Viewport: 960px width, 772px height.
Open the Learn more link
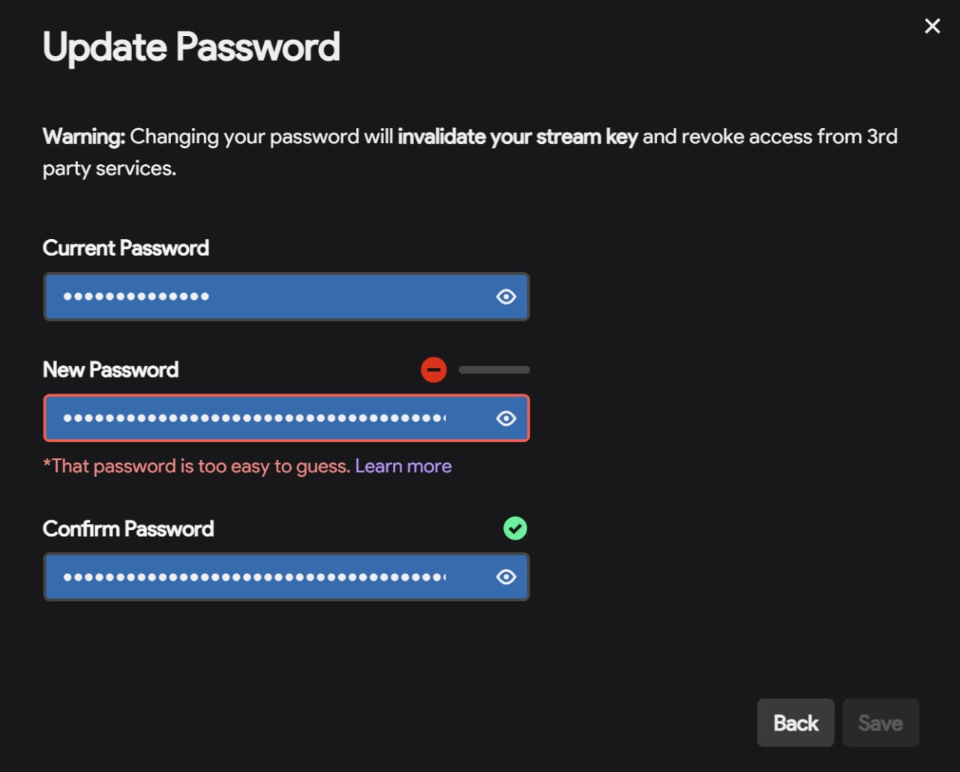[x=403, y=466]
